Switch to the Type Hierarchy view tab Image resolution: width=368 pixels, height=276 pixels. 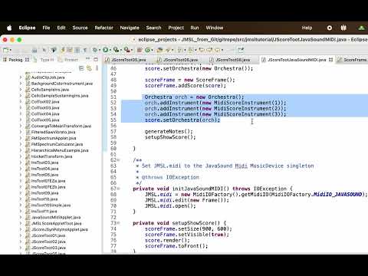[44, 60]
